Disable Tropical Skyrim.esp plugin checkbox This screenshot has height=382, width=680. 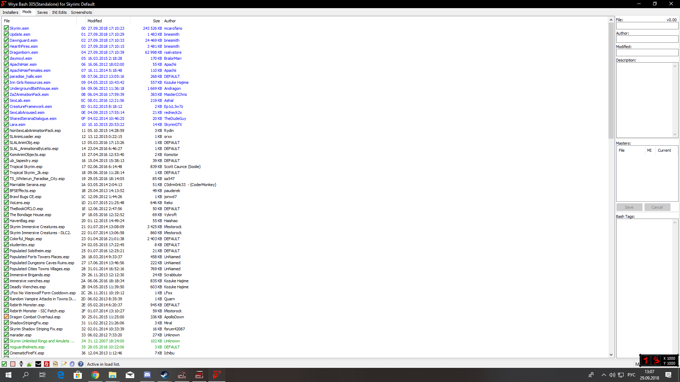pyautogui.click(x=6, y=167)
